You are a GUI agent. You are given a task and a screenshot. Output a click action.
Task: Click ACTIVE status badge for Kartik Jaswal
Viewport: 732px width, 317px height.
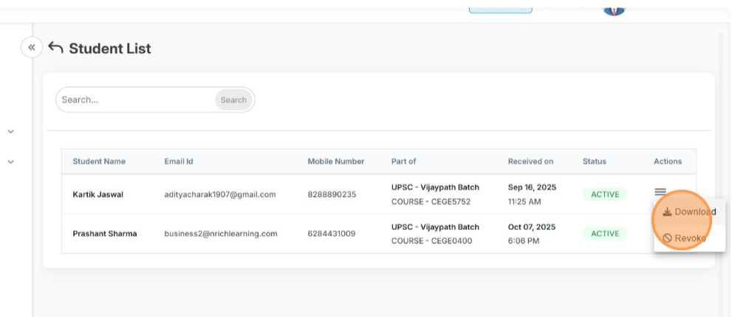click(604, 195)
